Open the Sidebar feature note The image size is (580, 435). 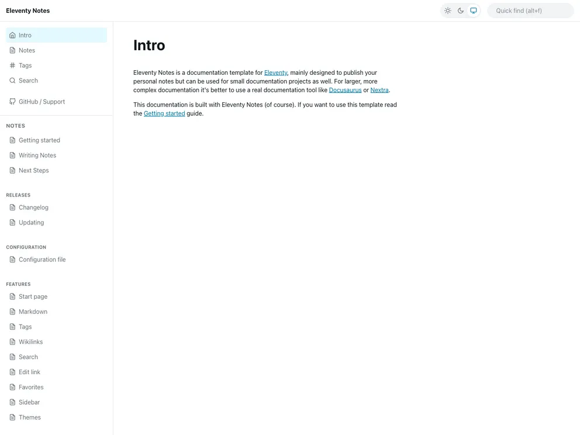click(x=57, y=402)
